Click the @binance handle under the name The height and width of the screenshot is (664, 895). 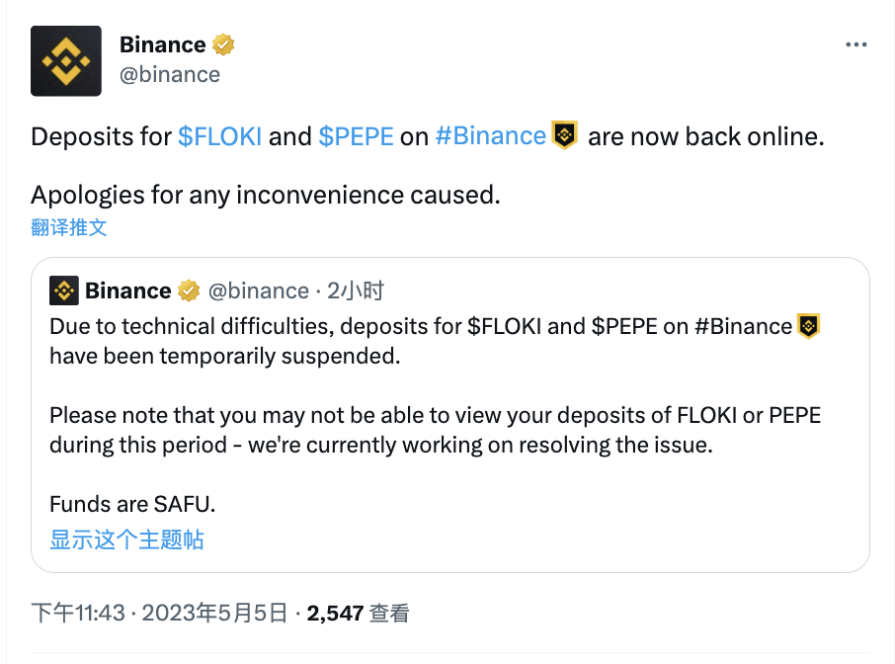(170, 73)
